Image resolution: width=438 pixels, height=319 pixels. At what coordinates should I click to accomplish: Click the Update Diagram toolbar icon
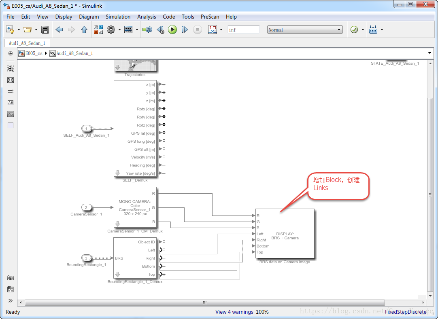coord(147,30)
